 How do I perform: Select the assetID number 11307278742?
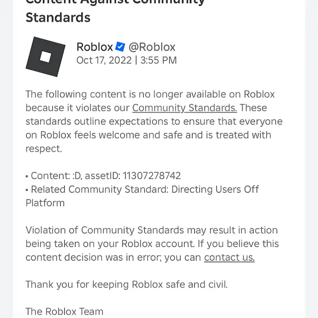tap(152, 175)
